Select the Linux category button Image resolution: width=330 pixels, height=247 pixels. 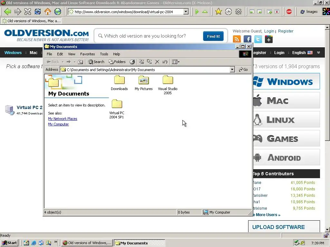[x=286, y=119]
